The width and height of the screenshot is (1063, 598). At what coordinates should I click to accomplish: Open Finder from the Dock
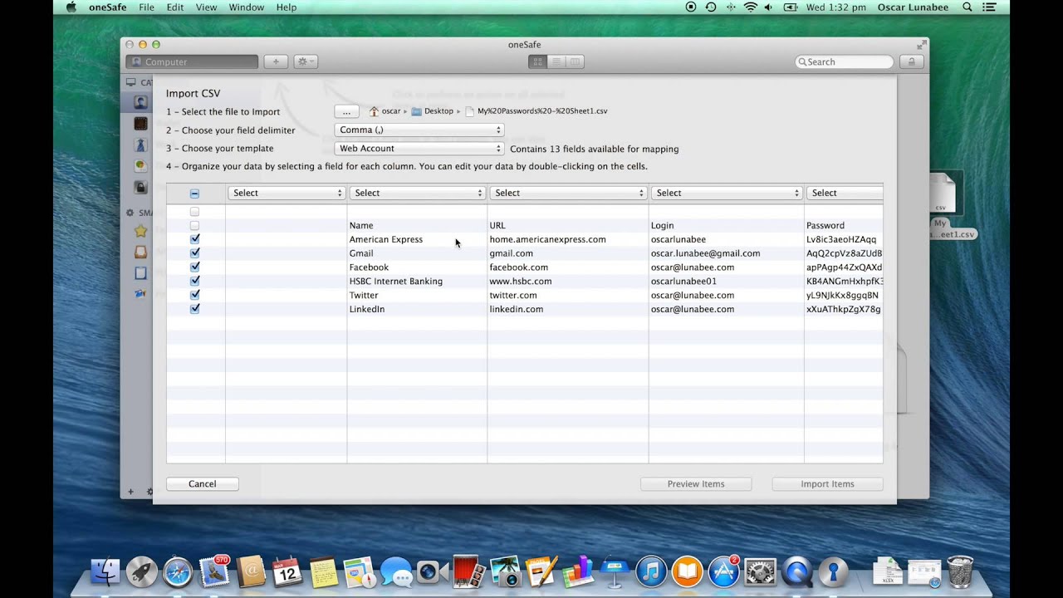105,571
